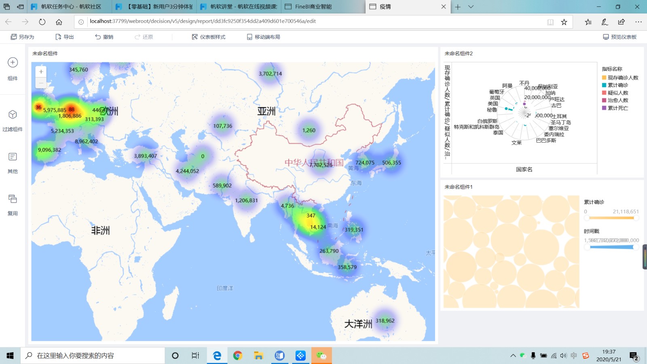Open 仪表板样式 dashboard style settings
This screenshot has height=364, width=647.
pos(209,37)
